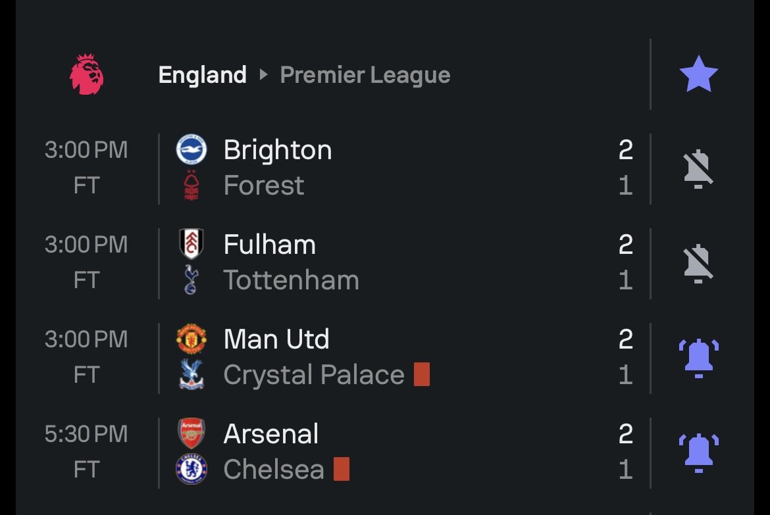
Task: Click the Fulham club badge
Action: coord(191,244)
